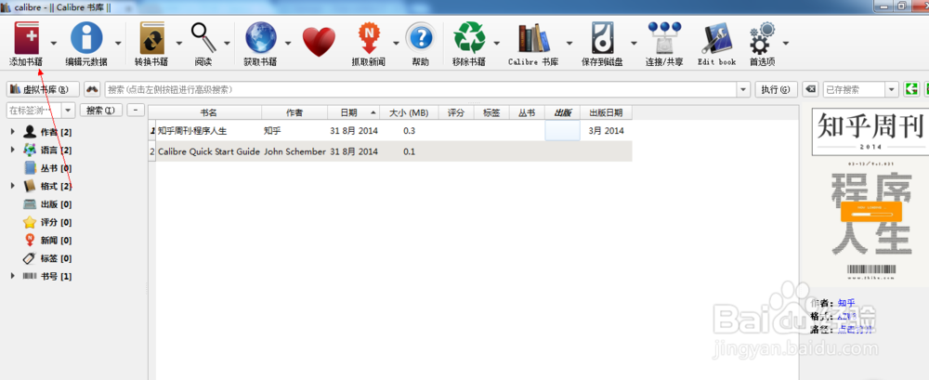This screenshot has width=929, height=380.
Task: Click Remove Books (移除书籍) recycle icon
Action: tap(469, 39)
